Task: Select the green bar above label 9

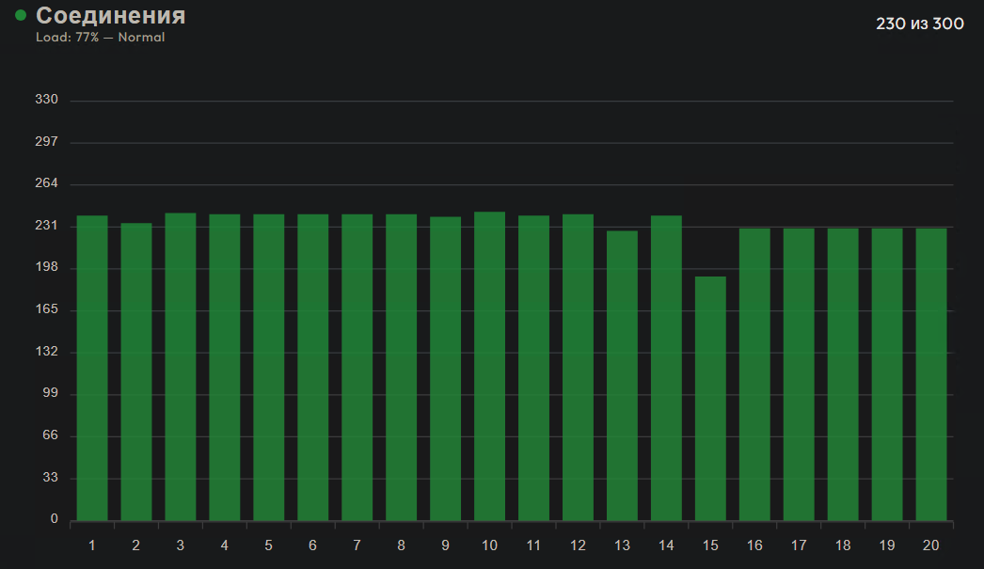Action: coord(446,369)
